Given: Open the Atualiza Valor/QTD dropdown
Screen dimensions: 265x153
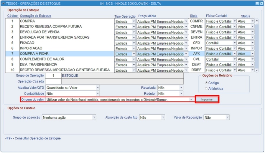Looking at the screenshot, I should 98,88.
